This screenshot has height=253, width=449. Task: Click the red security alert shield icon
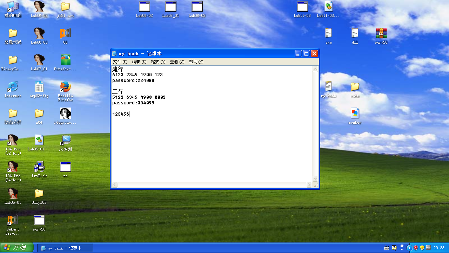[416, 248]
